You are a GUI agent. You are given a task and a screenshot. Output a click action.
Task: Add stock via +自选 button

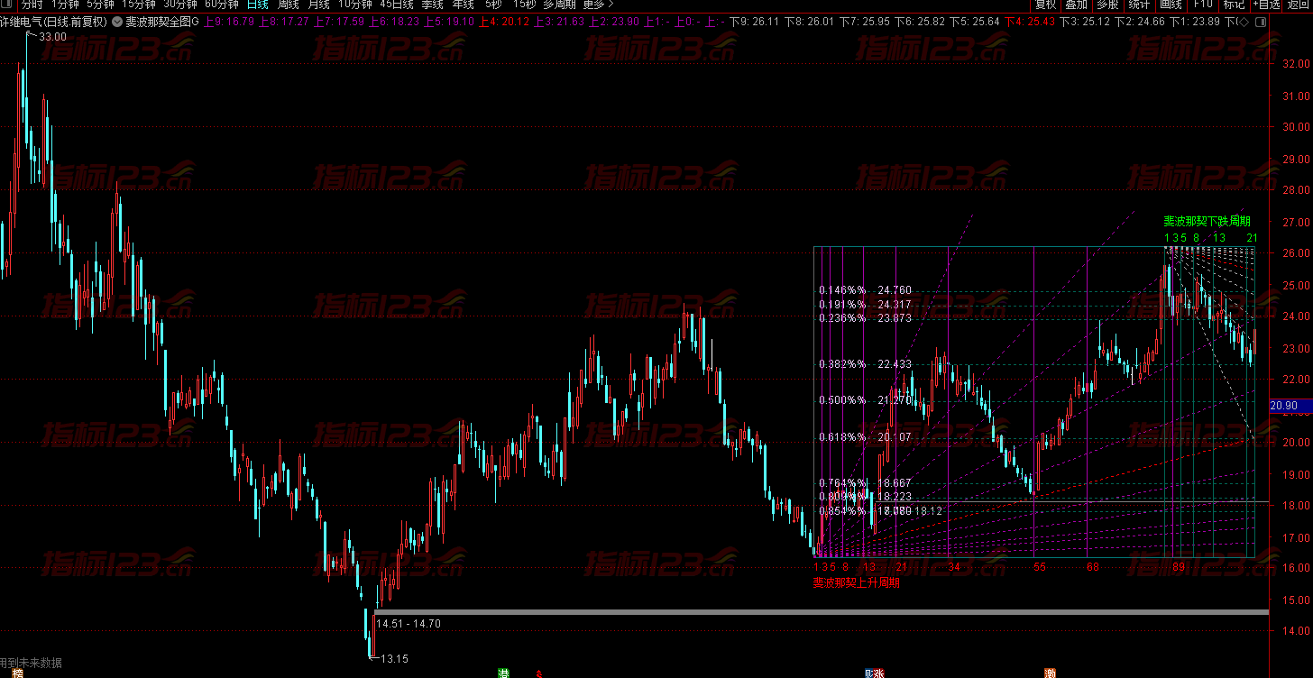pyautogui.click(x=1266, y=5)
